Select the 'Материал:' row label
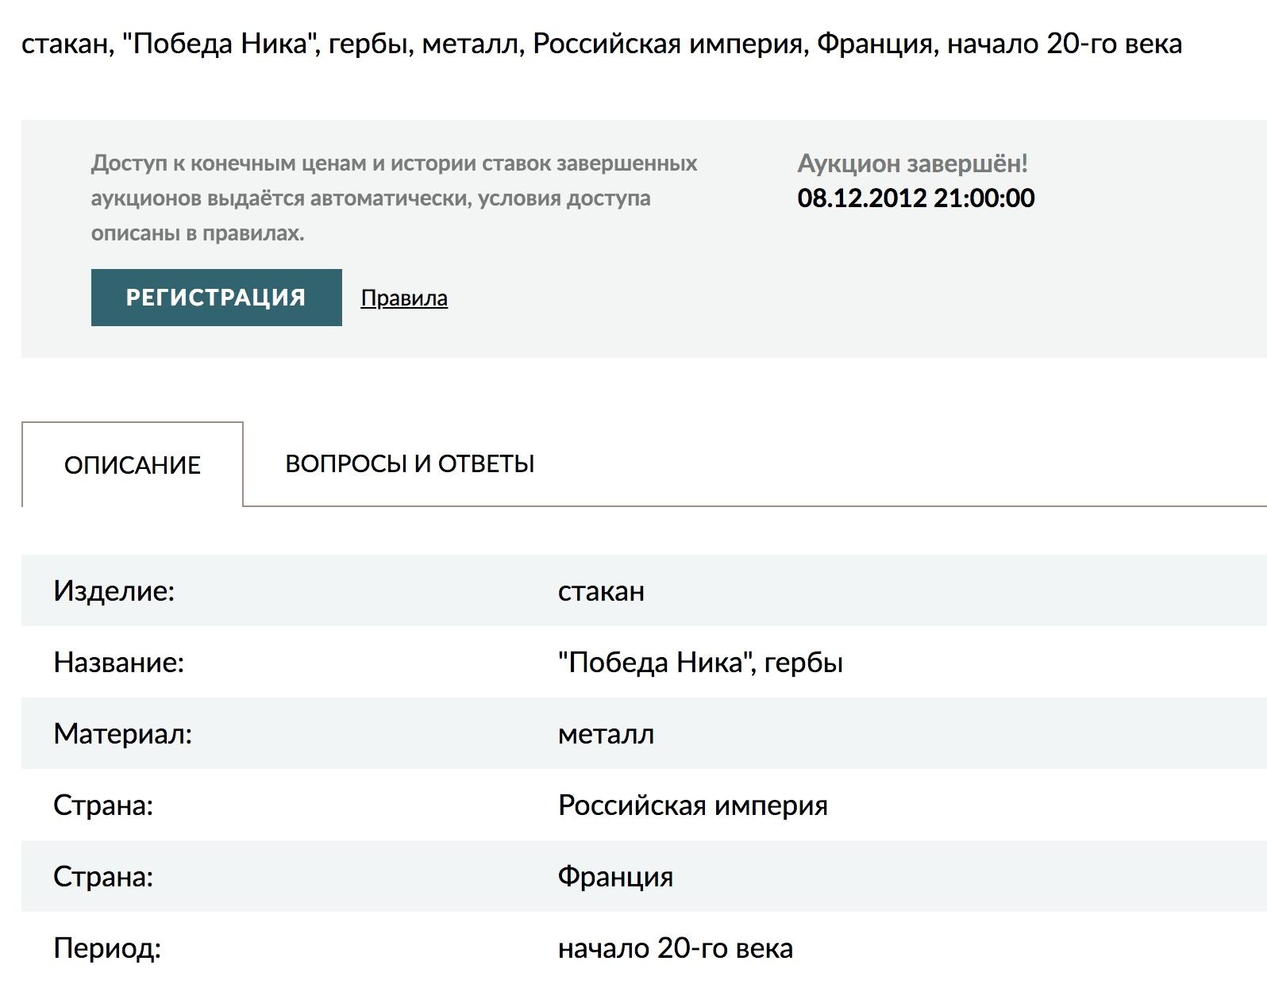The width and height of the screenshot is (1267, 984). tap(122, 734)
